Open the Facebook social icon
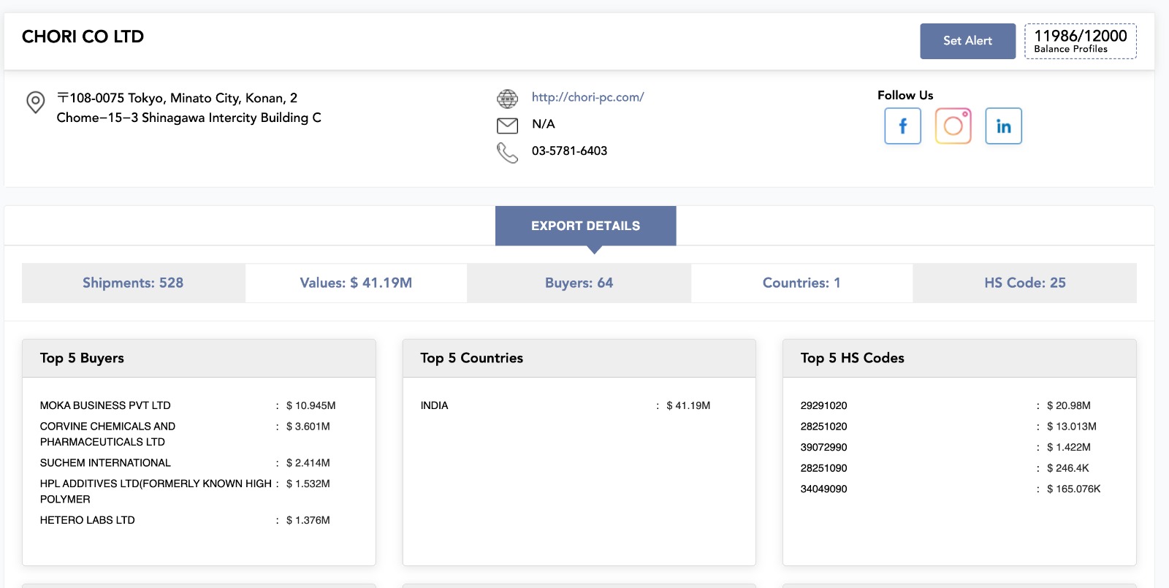 tap(902, 126)
